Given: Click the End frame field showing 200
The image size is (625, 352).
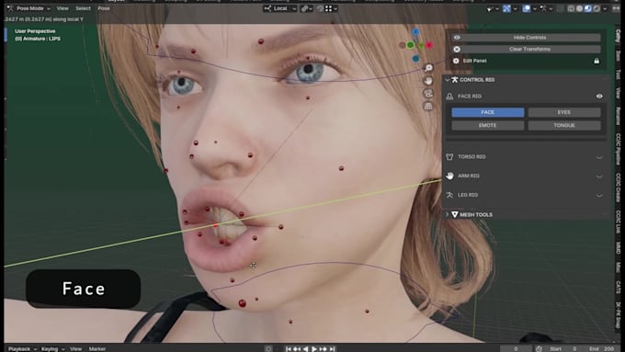Looking at the screenshot, I should 602,349.
